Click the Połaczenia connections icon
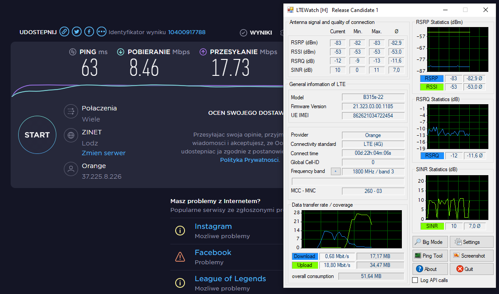 [71, 111]
